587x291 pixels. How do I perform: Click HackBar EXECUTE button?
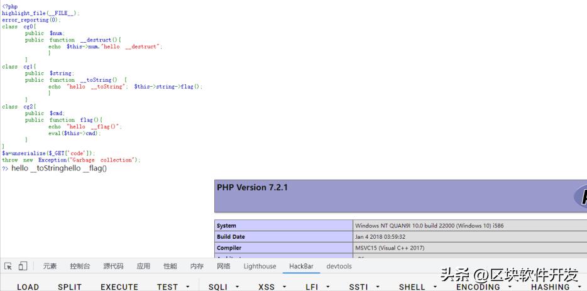119,287
